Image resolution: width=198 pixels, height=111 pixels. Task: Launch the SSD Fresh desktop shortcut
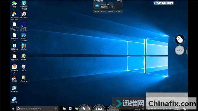(x=24, y=15)
